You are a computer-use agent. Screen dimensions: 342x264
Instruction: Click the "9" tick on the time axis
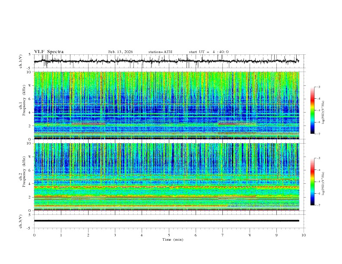(x=276, y=235)
